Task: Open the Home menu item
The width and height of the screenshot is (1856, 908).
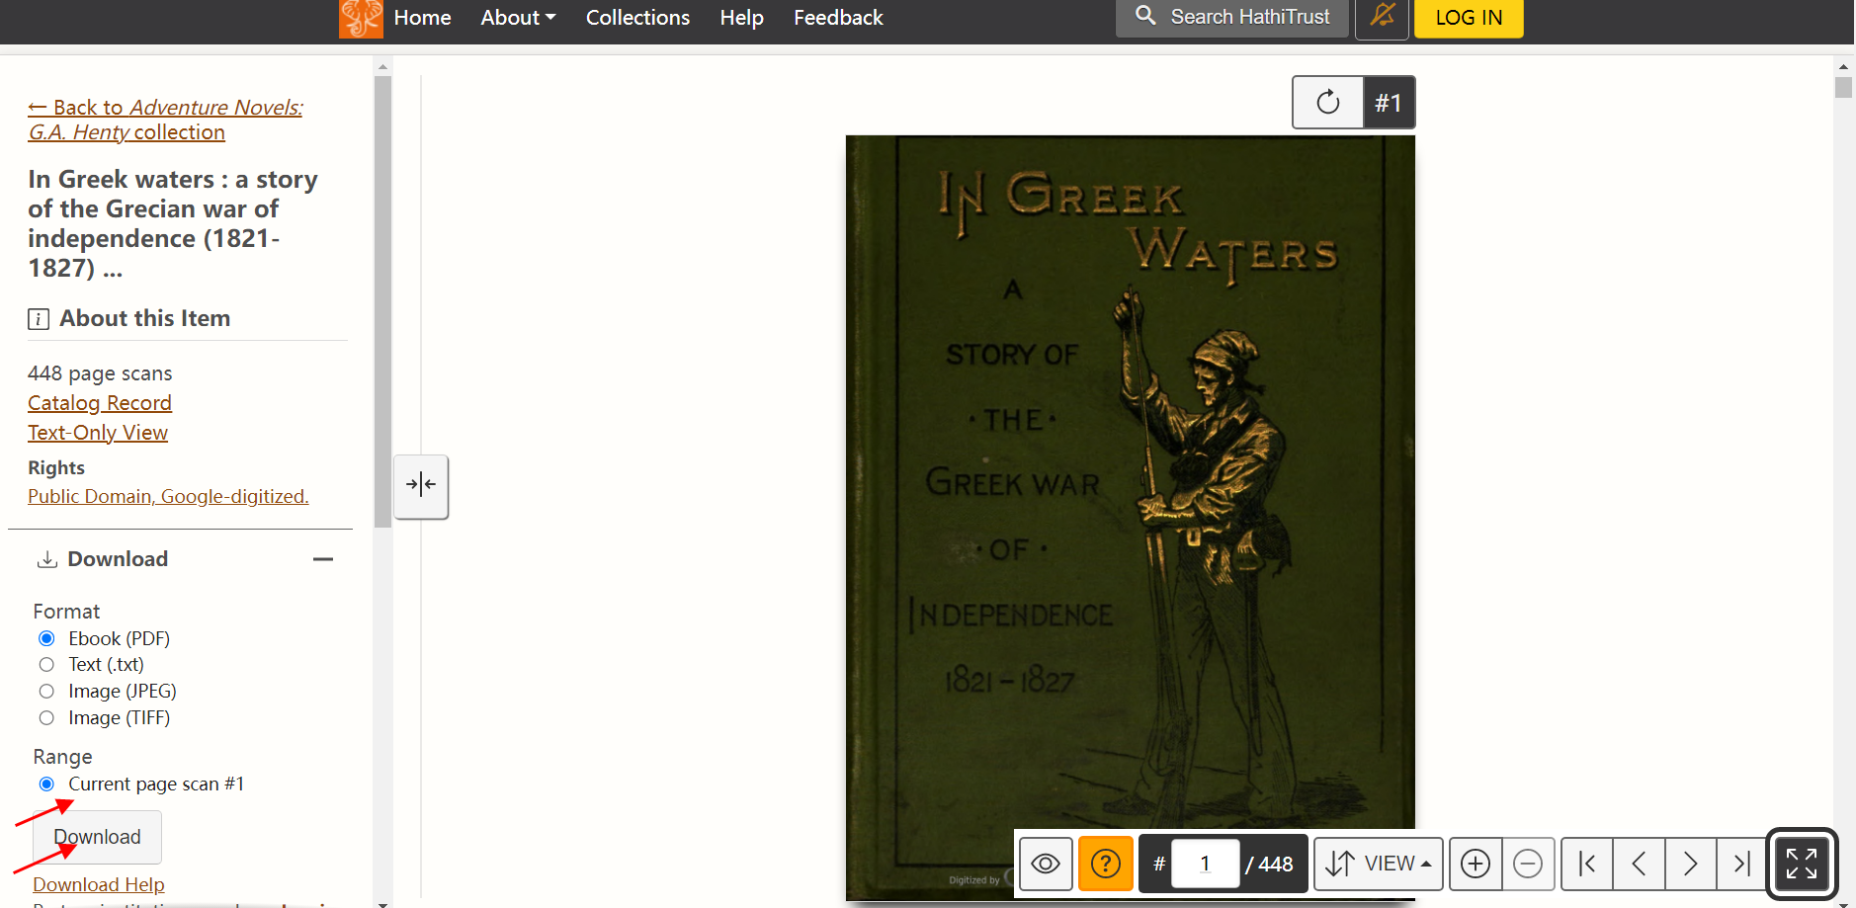Action: [422, 17]
